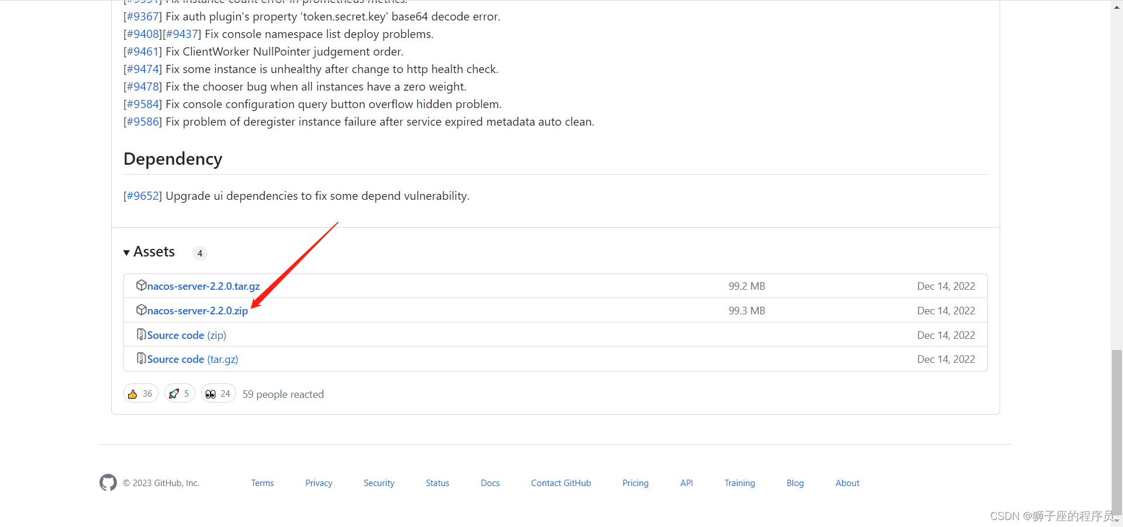Open issue #9474 link
The image size is (1123, 527).
(143, 69)
